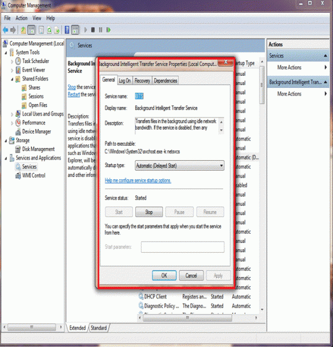Expand the Local Users and Groups node
The width and height of the screenshot is (333, 347).
(12, 115)
